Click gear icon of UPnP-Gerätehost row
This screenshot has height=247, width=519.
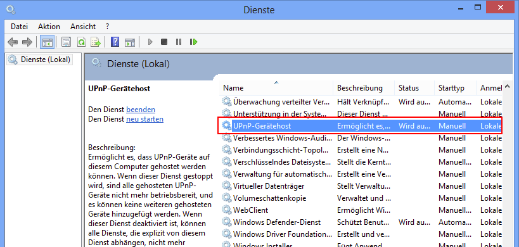(x=227, y=125)
